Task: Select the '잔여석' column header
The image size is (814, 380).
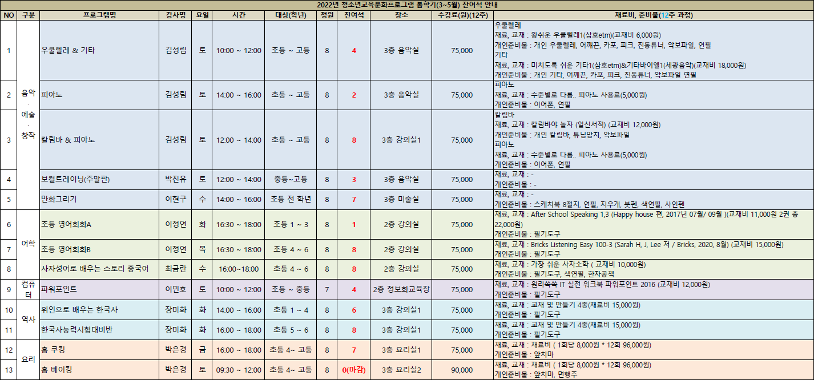Action: pos(354,15)
